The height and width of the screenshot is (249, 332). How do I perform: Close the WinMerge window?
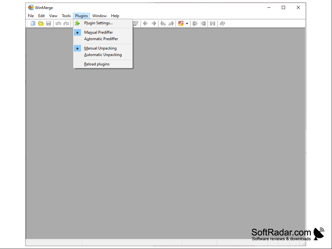(x=298, y=8)
